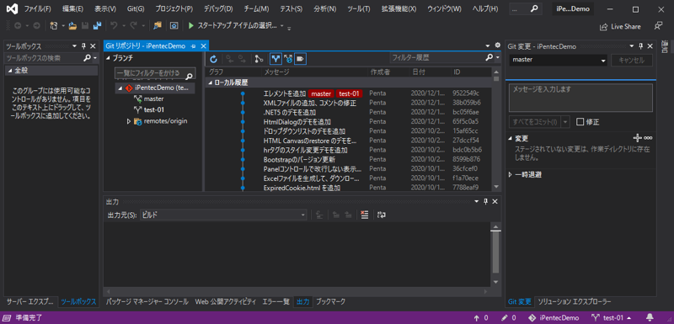Pin the Git Changes panel
The height and width of the screenshot is (324, 674).
[640, 46]
